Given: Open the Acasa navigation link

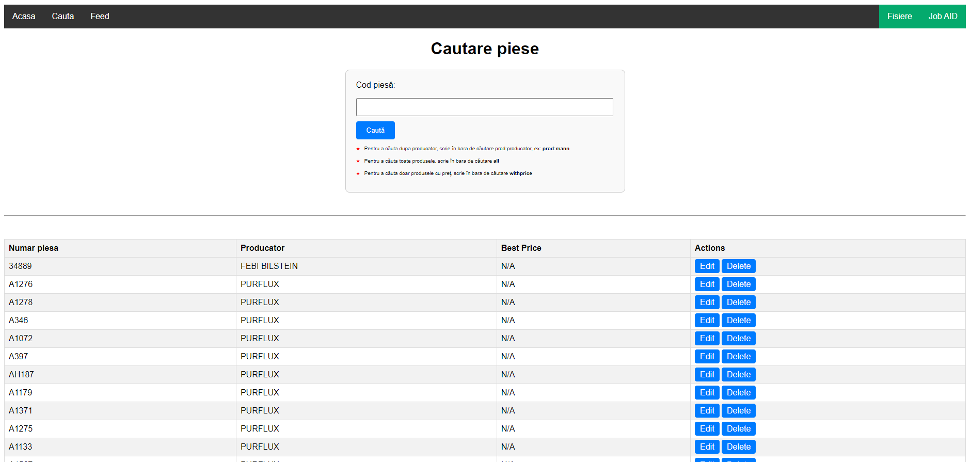Looking at the screenshot, I should [24, 17].
